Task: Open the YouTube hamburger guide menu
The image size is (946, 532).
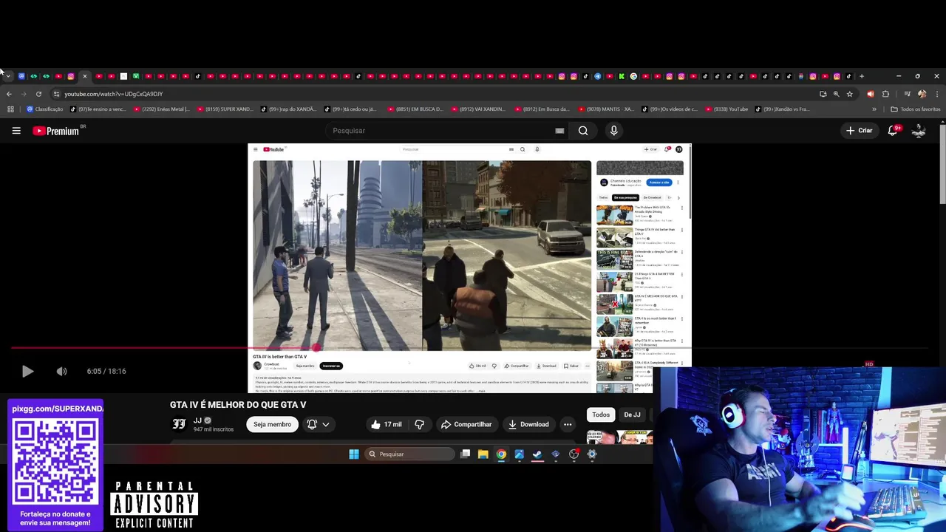Action: pyautogui.click(x=16, y=131)
